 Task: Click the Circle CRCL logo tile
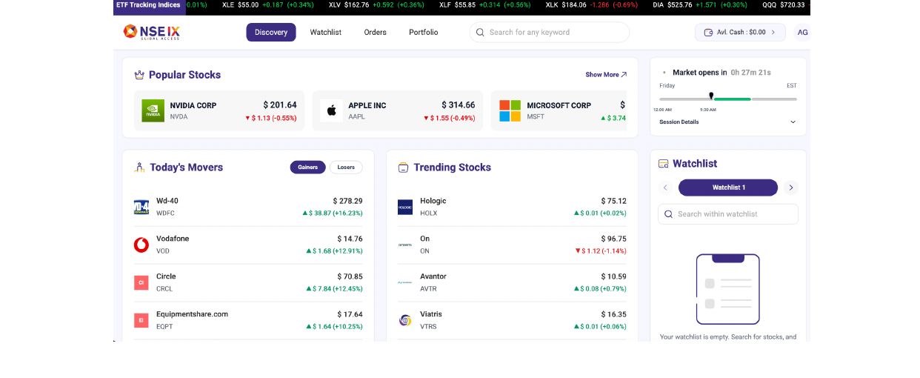[141, 282]
